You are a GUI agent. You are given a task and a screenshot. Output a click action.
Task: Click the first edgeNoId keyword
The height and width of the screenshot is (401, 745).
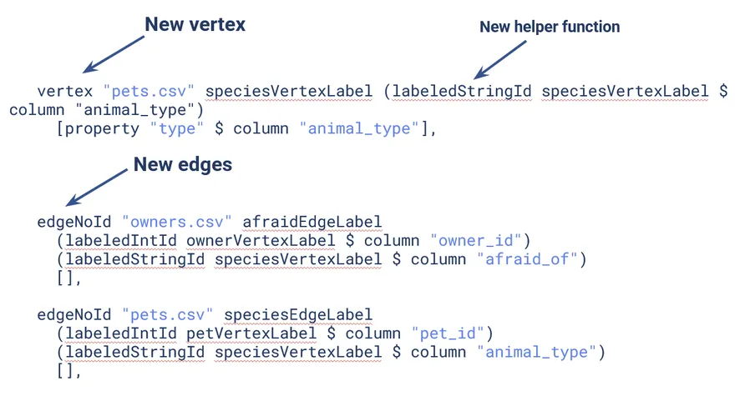coord(74,222)
